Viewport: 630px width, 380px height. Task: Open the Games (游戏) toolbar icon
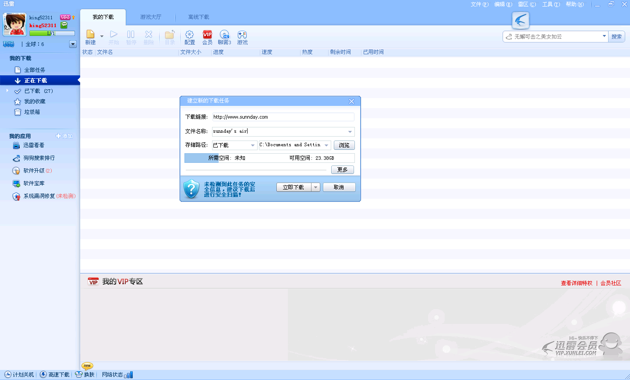click(242, 37)
